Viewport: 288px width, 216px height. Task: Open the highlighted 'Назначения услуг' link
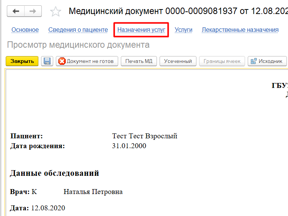pyautogui.click(x=141, y=30)
